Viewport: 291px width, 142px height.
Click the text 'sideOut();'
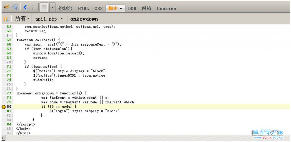click(x=43, y=80)
